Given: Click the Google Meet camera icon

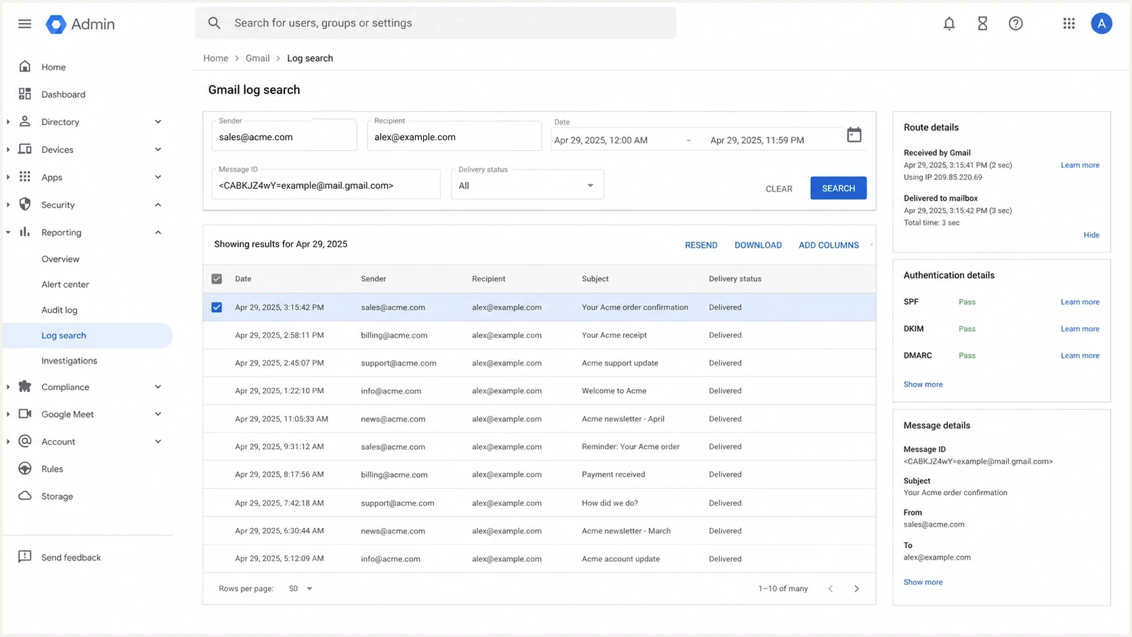Looking at the screenshot, I should (x=25, y=414).
